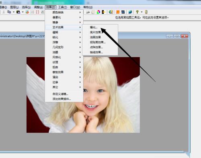Click the Copy toolbar icon

[x=9, y=12]
